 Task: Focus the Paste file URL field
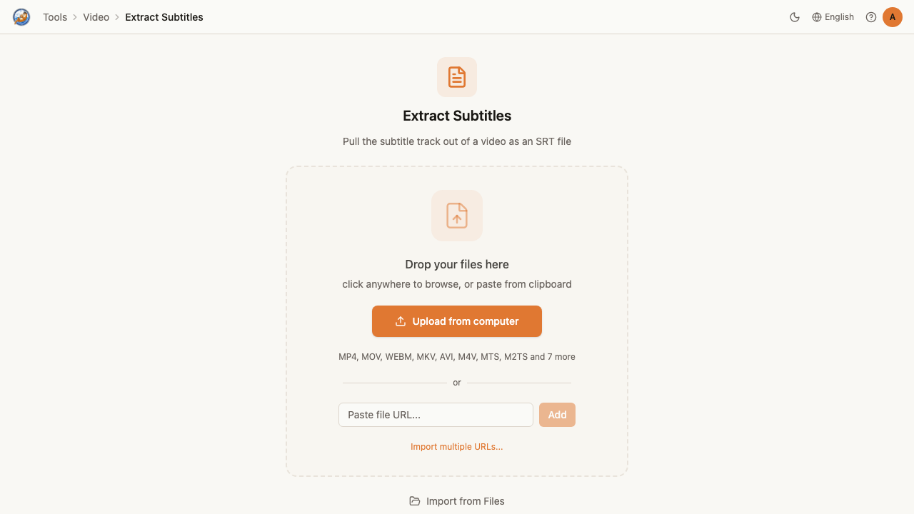click(x=436, y=415)
